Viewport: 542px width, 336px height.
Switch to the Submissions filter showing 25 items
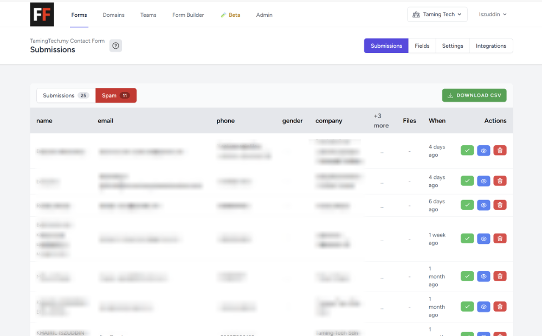pos(64,95)
